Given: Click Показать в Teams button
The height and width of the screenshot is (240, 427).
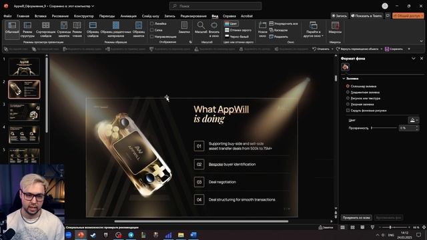Looking at the screenshot, I should [x=366, y=16].
